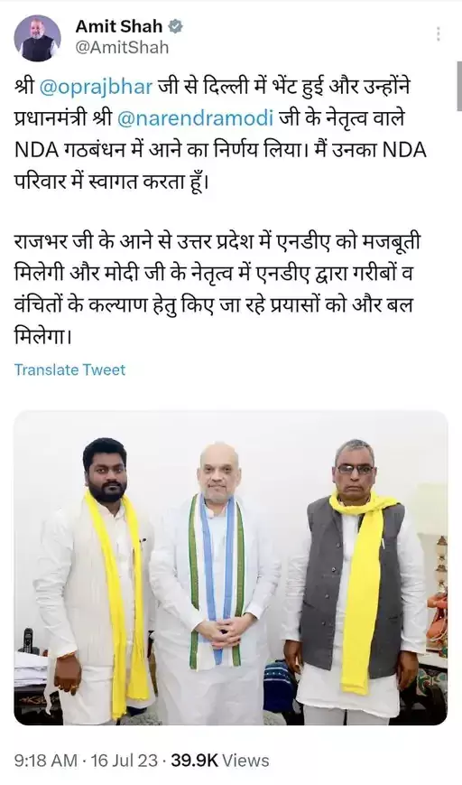Click the man with tricolor stole in photo
Image resolution: width=462 pixels, height=785 pixels.
point(216,584)
